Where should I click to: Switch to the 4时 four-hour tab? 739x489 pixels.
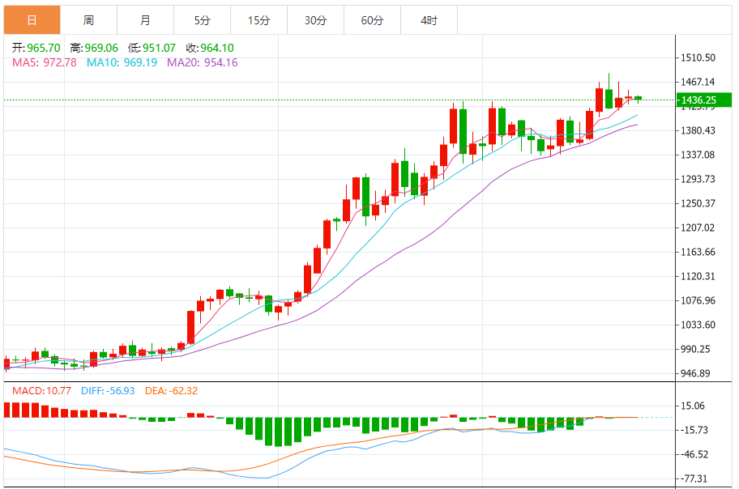click(x=429, y=20)
